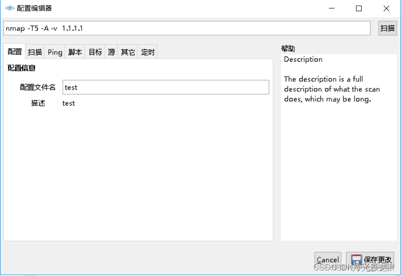Viewport: 401px width, 276px height.
Task: Click the 帮助 panel label
Action: click(x=288, y=49)
